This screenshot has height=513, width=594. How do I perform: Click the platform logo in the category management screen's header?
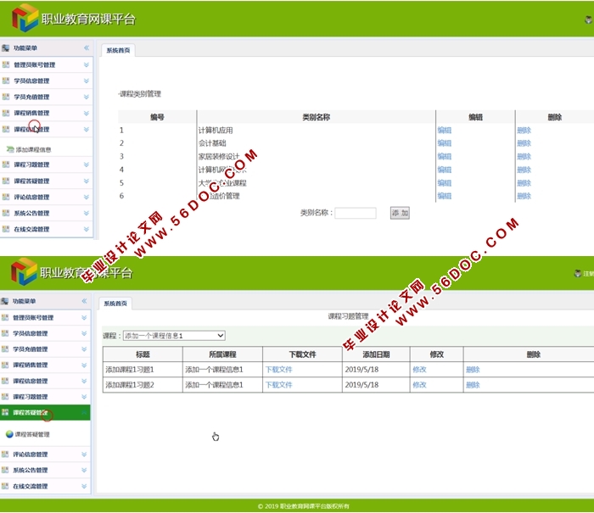pyautogui.click(x=25, y=19)
